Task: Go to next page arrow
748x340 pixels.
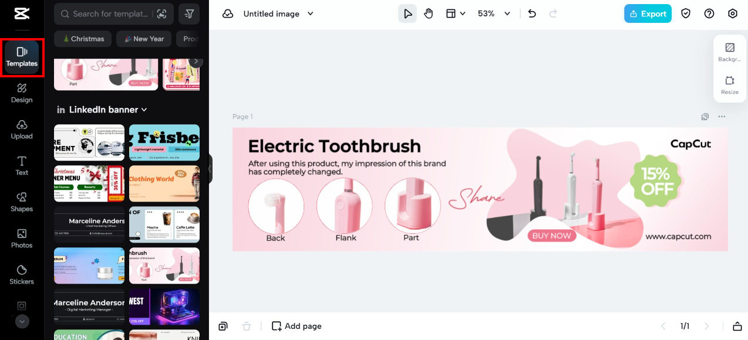Action: click(x=706, y=326)
